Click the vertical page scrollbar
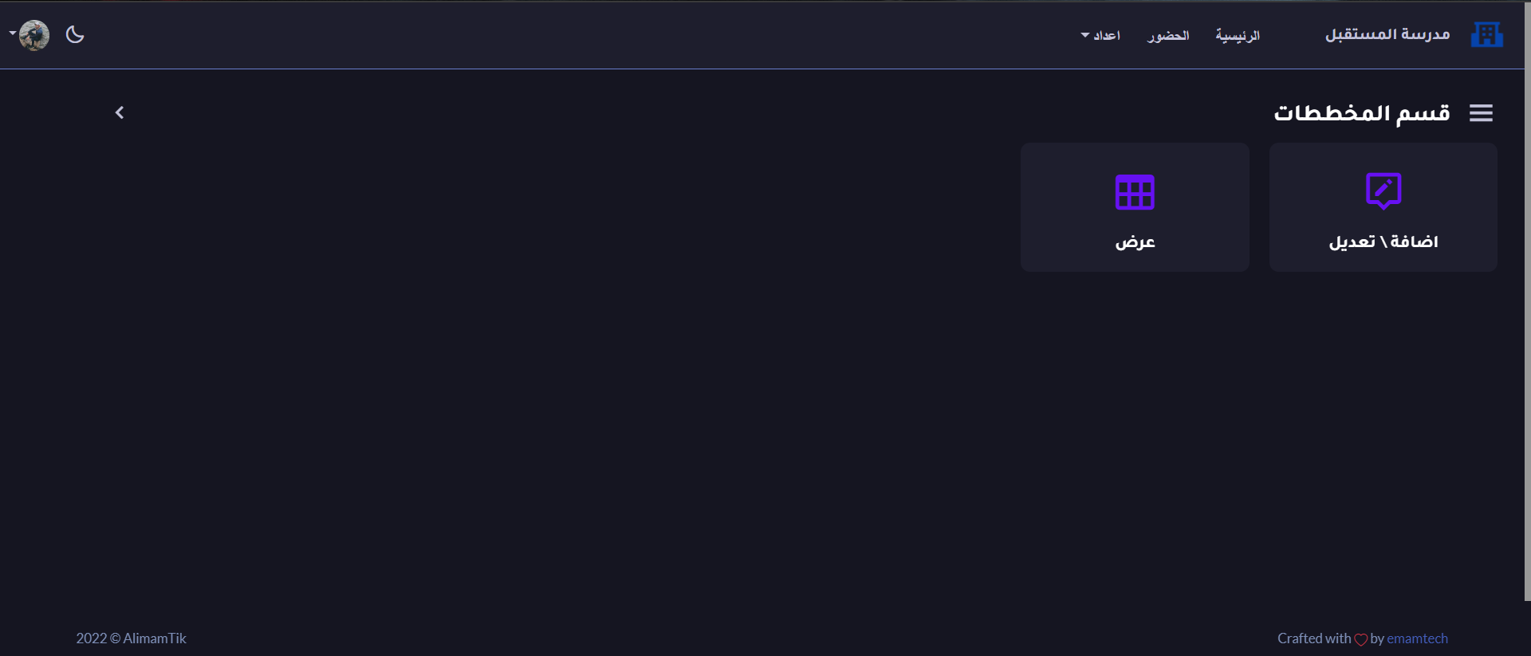This screenshot has height=656, width=1531. (1527, 319)
